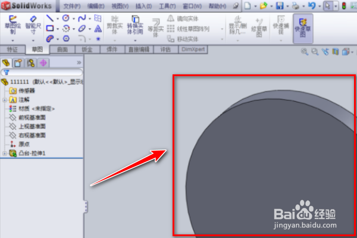Click the 线性草图阵列 linear pattern tool

pos(188,29)
